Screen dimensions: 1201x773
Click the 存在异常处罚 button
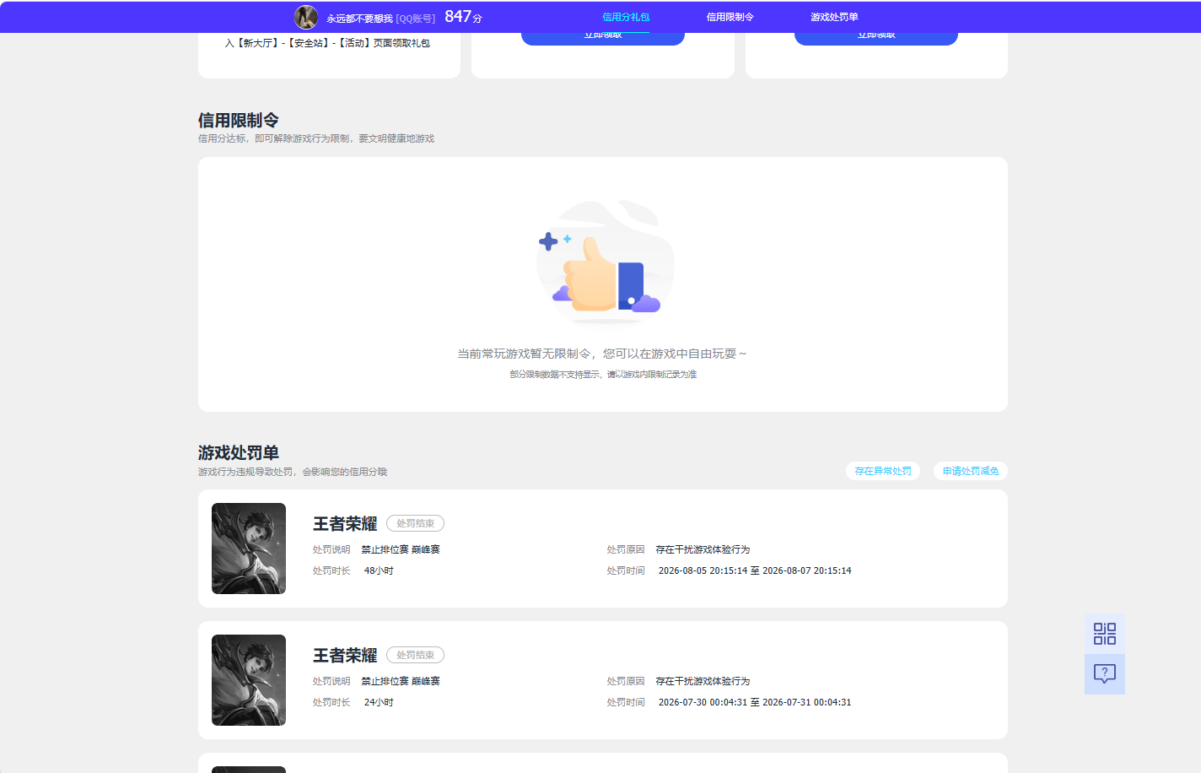pos(883,471)
